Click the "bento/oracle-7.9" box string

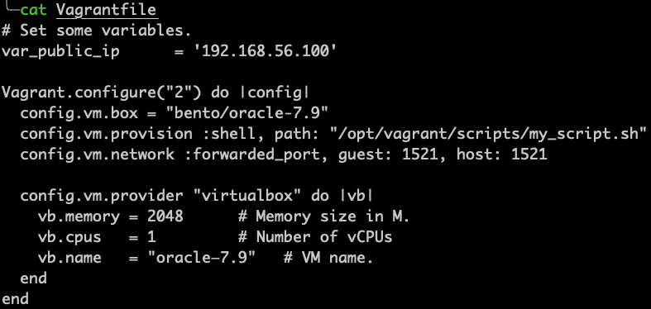[x=247, y=113]
